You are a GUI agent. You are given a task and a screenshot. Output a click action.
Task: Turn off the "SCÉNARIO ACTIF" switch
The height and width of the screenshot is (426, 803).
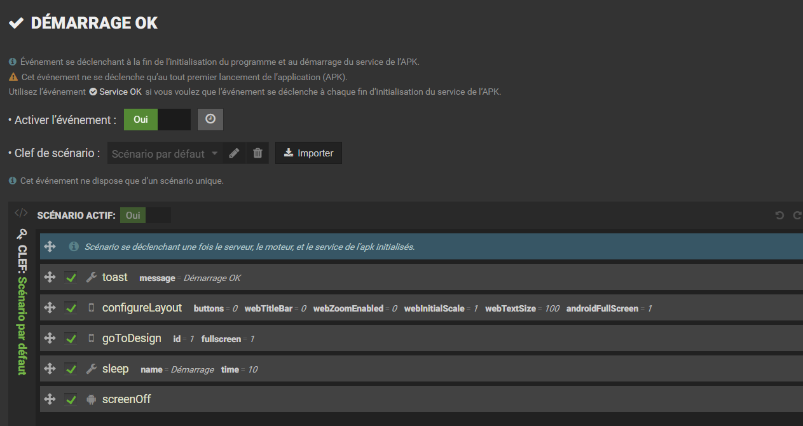pos(158,215)
